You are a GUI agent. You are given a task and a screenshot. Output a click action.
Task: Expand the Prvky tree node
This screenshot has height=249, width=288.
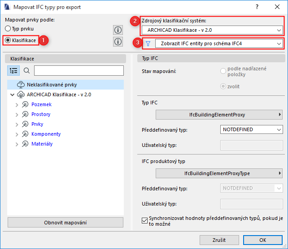click(17, 124)
